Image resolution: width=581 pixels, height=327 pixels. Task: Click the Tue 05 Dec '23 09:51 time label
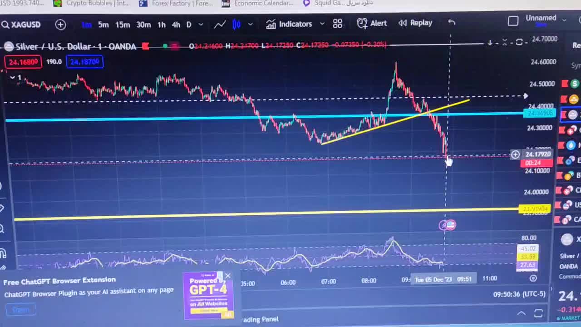click(443, 279)
